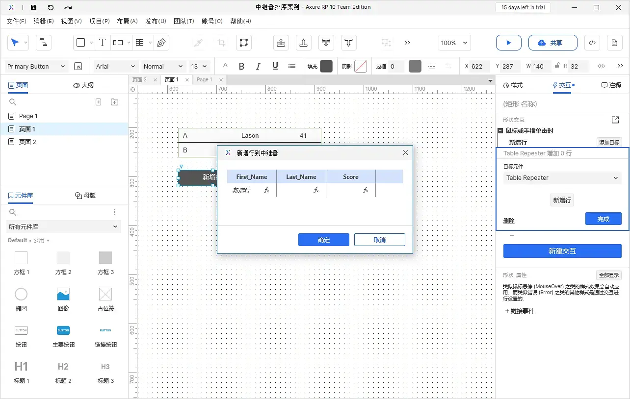The width and height of the screenshot is (630, 399).
Task: Collapse the mouse click event section
Action: point(500,131)
